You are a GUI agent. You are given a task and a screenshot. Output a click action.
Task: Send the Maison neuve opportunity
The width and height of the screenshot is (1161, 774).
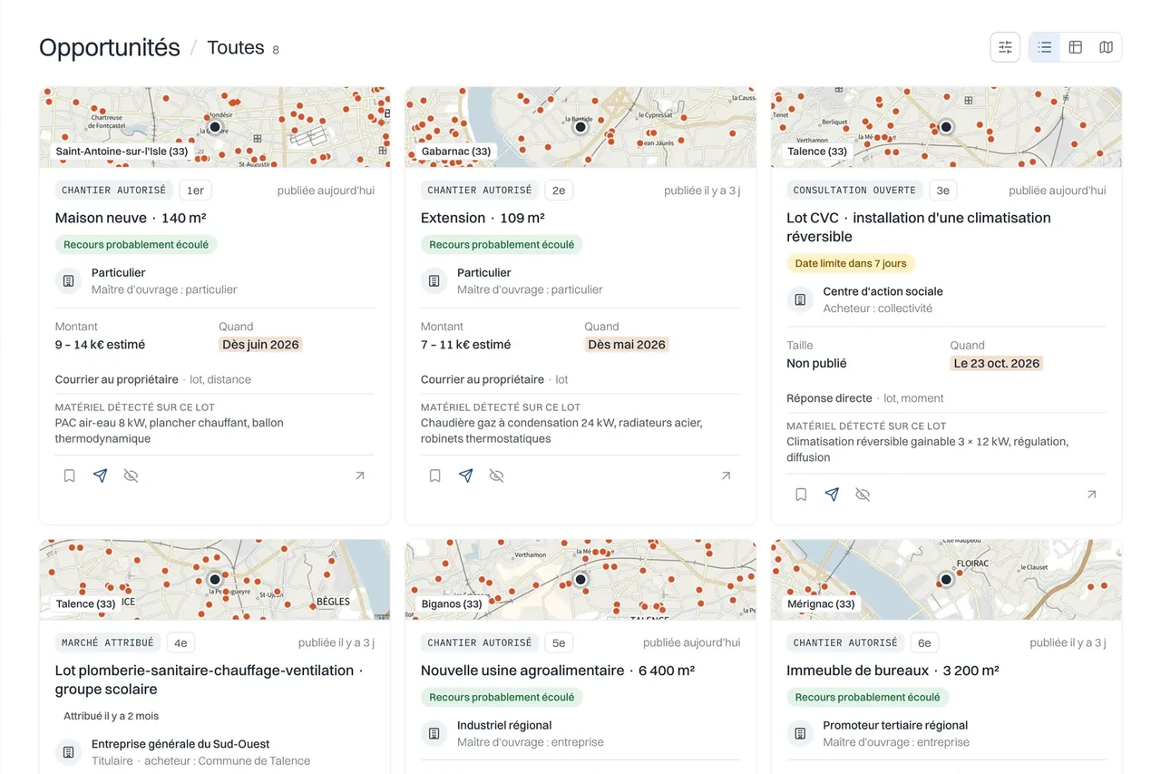(100, 475)
